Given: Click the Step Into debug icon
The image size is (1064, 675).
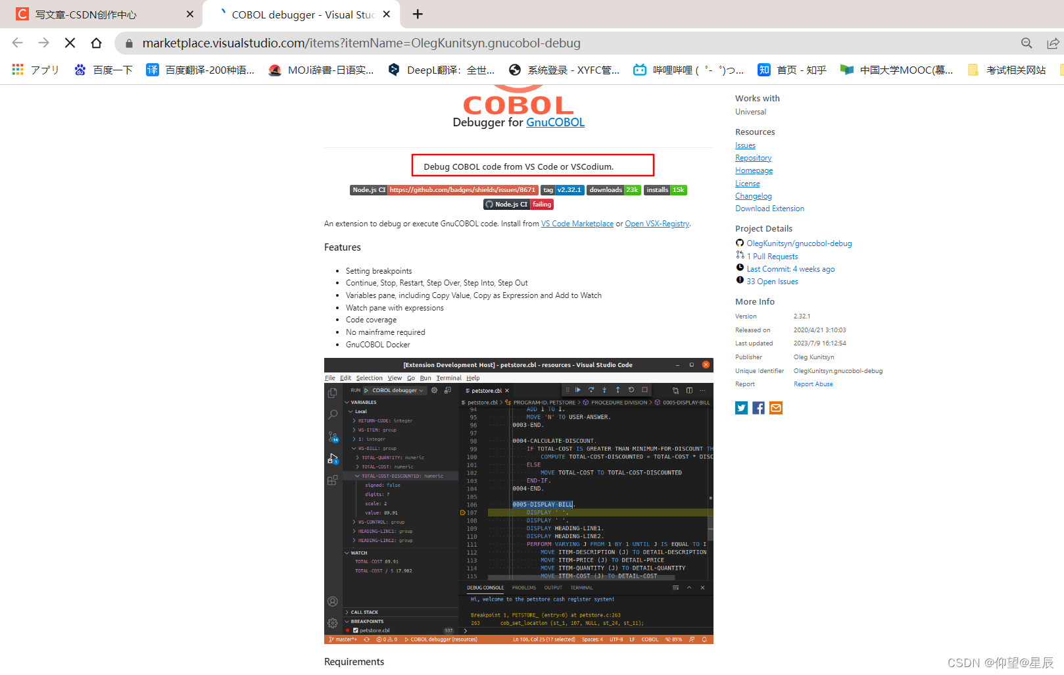Looking at the screenshot, I should point(604,389).
